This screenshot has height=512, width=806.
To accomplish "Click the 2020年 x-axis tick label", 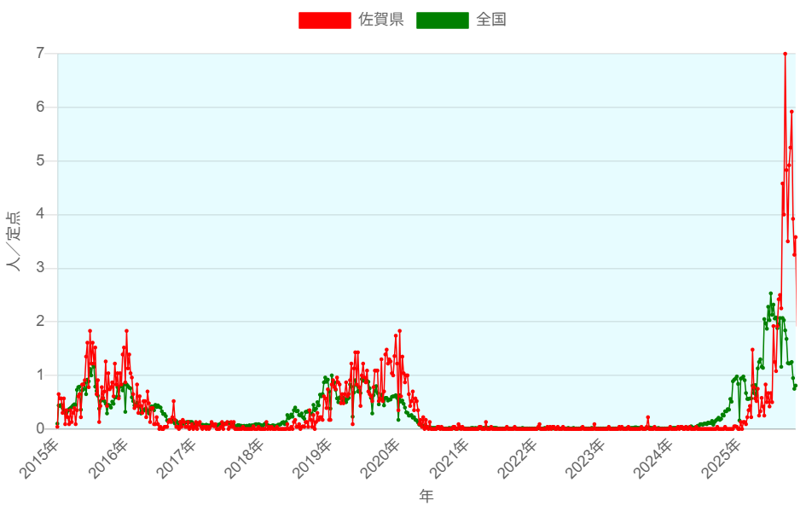I will (x=381, y=458).
